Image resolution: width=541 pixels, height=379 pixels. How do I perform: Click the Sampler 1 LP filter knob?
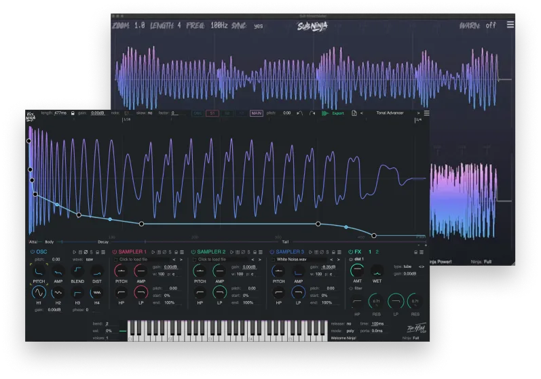pyautogui.click(x=141, y=292)
